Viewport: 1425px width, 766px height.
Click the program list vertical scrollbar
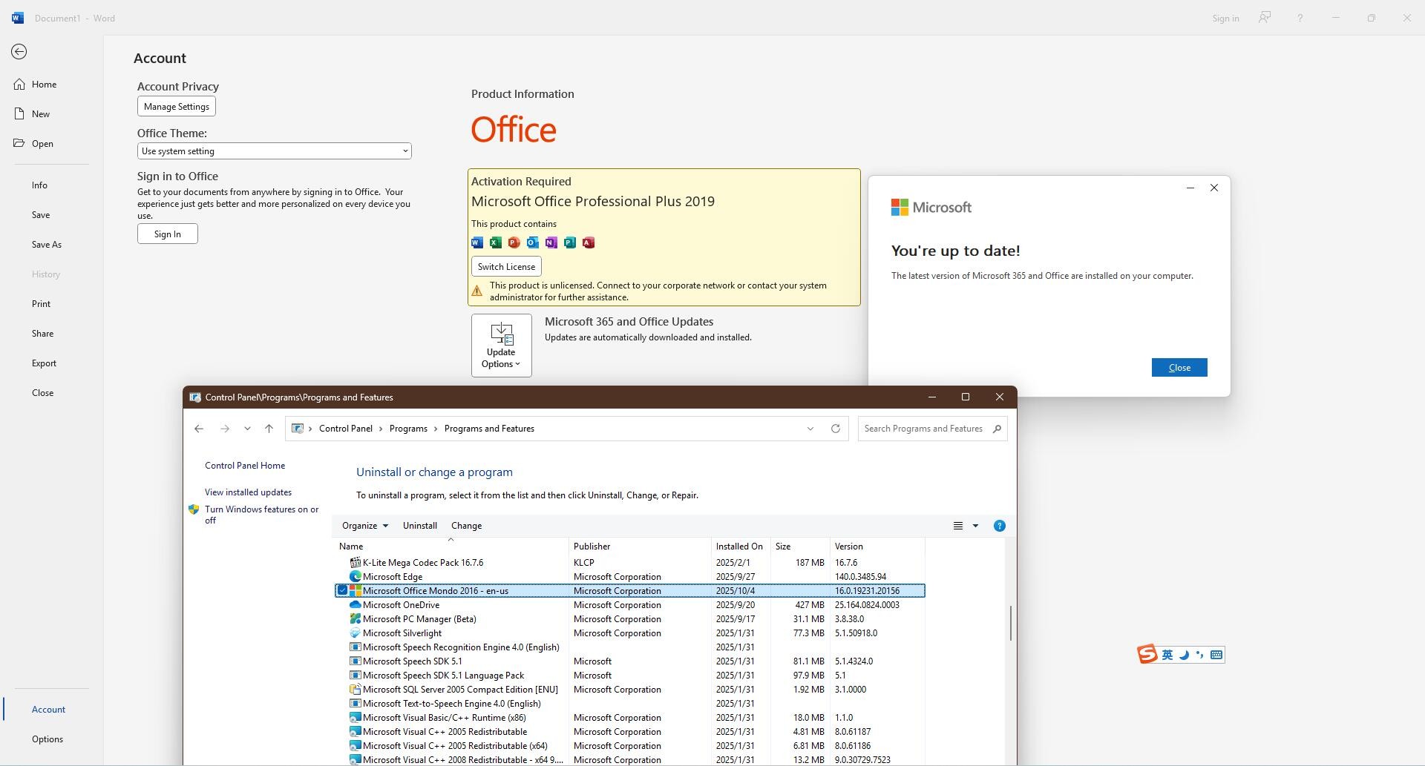point(1010,623)
